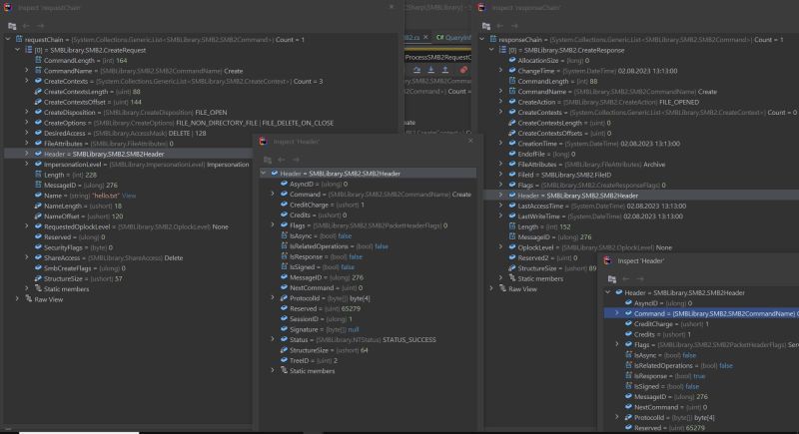Expand the Status STATUS_SUCCESS node
Viewport: 799px width, 434px height.
[x=273, y=339]
